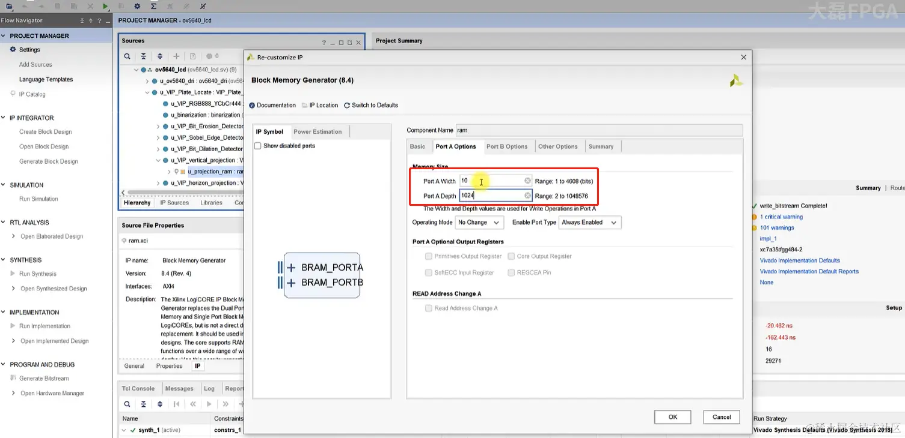Switch to the Power Estimation tab

(x=318, y=132)
